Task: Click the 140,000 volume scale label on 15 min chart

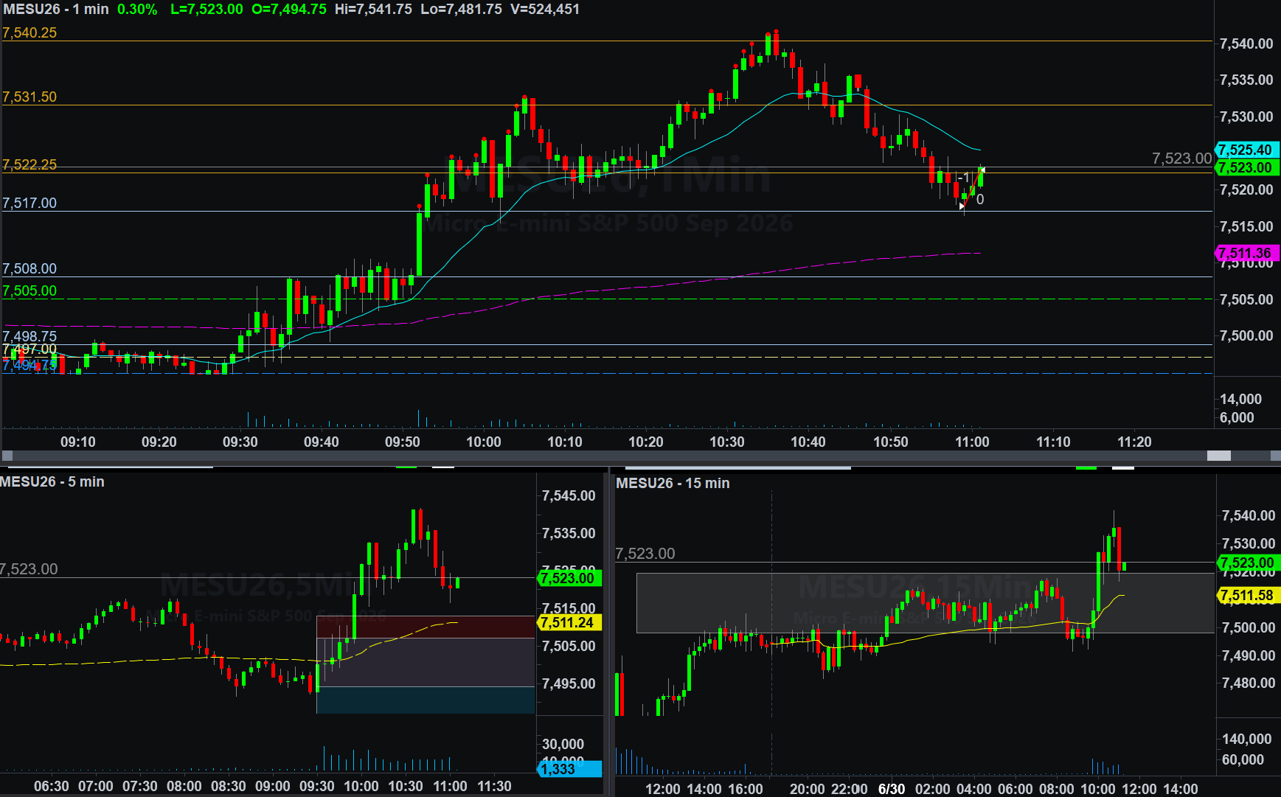Action: click(1247, 739)
